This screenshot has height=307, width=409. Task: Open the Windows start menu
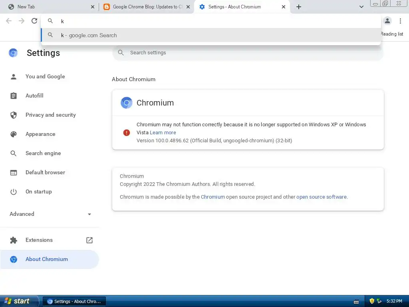pyautogui.click(x=19, y=301)
